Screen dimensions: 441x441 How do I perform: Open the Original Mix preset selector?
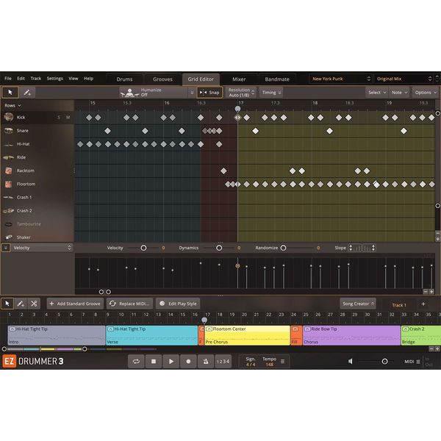coord(404,79)
